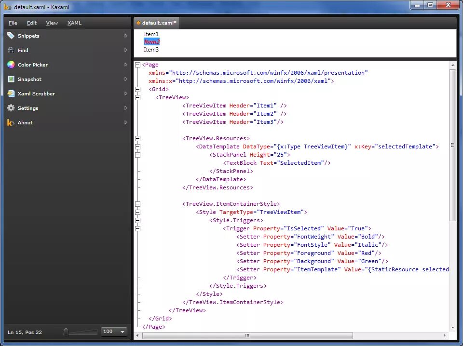Click the horizontal scrollbar right arrow

click(x=445, y=335)
